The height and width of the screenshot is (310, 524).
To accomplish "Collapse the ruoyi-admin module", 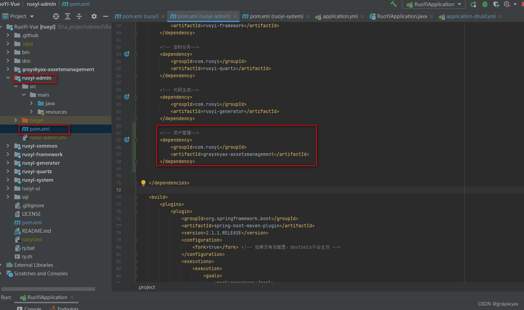I will [x=8, y=78].
